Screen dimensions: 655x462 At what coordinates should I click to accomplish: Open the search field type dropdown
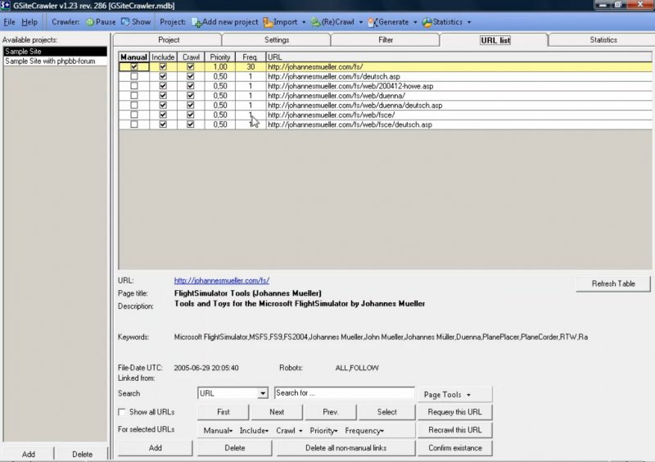pos(262,393)
